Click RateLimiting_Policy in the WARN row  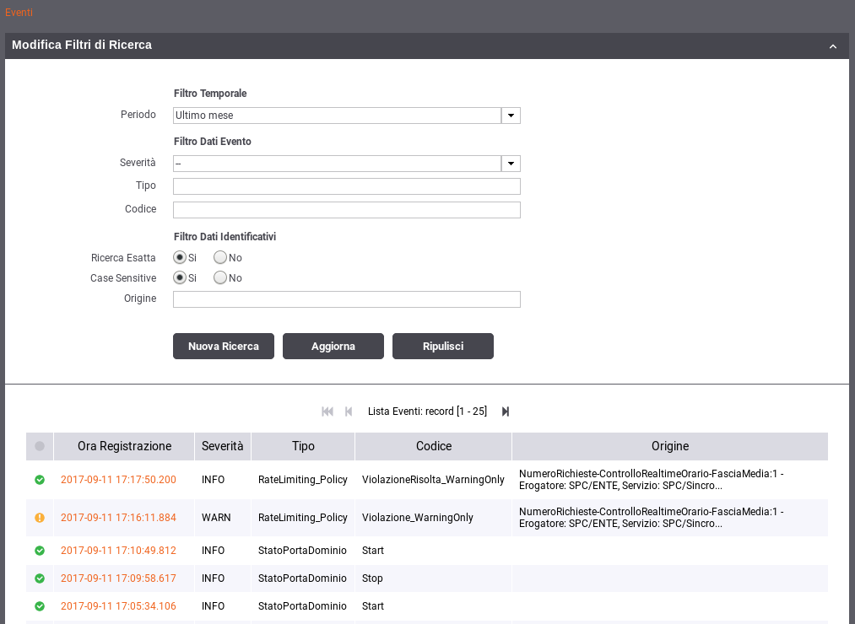303,518
